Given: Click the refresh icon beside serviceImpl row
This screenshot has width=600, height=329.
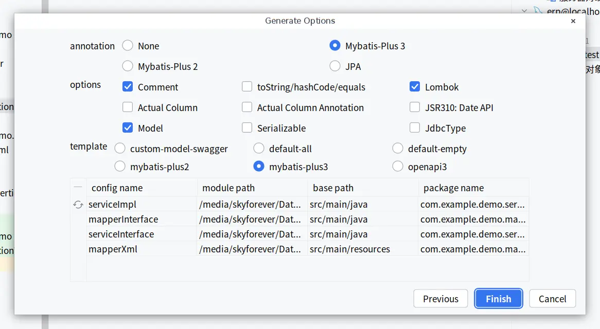Looking at the screenshot, I should click(x=78, y=205).
